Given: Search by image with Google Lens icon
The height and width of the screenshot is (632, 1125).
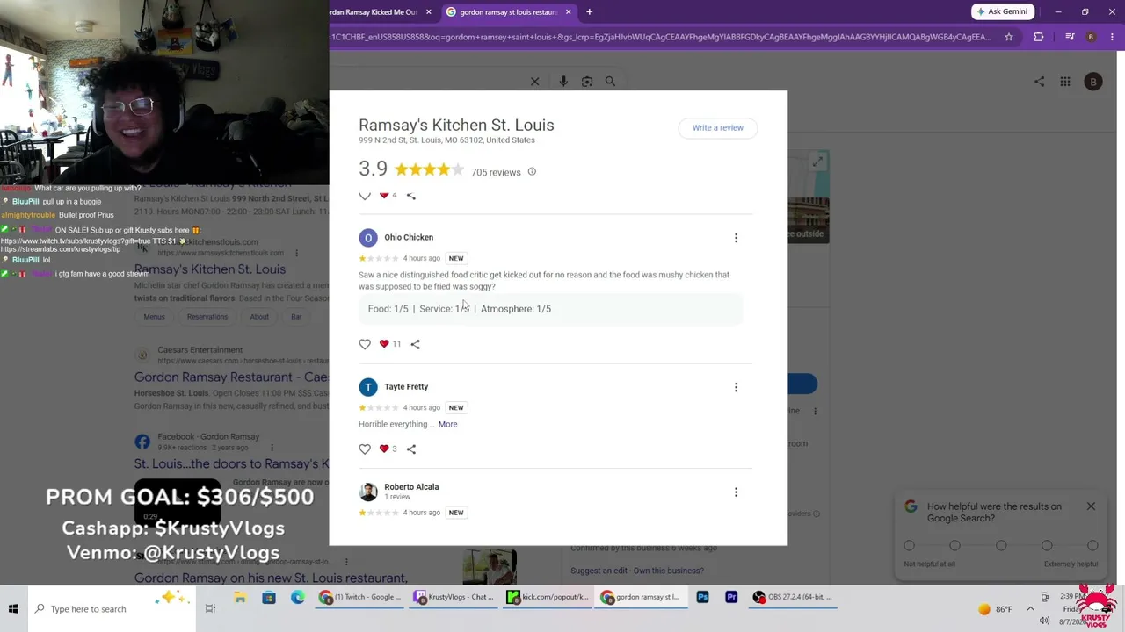Looking at the screenshot, I should 587,82.
